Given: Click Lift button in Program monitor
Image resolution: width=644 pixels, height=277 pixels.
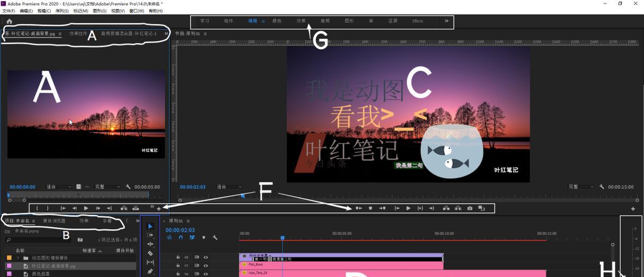Looking at the screenshot, I should [446, 208].
